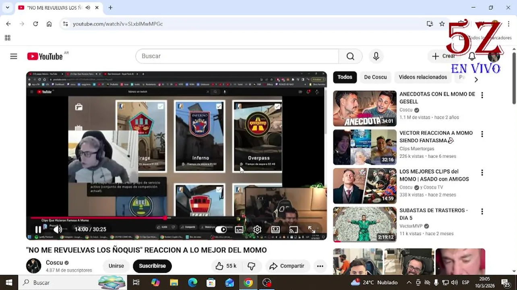Viewport: 517px width, 290px height.
Task: Open options for VECTOR REACCIONA A MOMO video
Action: tap(482, 134)
